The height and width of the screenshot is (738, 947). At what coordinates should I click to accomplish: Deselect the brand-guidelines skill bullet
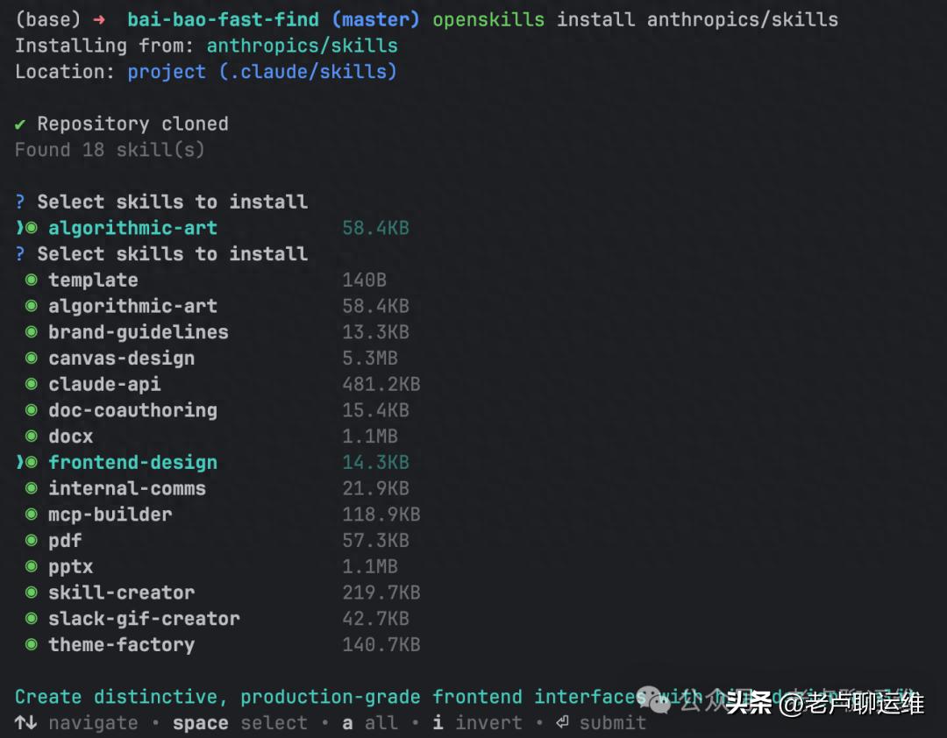click(32, 332)
